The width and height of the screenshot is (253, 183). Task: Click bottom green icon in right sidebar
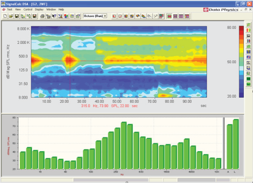click(x=248, y=84)
